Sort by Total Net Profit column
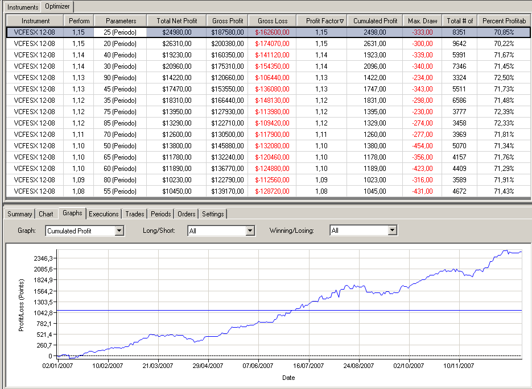 click(176, 21)
